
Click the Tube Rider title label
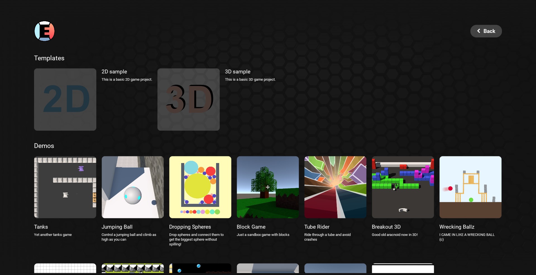[317, 227]
